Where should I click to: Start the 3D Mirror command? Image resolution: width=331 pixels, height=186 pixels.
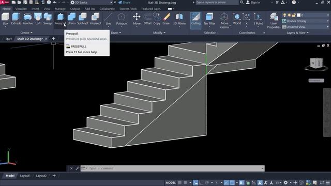[x=179, y=19]
